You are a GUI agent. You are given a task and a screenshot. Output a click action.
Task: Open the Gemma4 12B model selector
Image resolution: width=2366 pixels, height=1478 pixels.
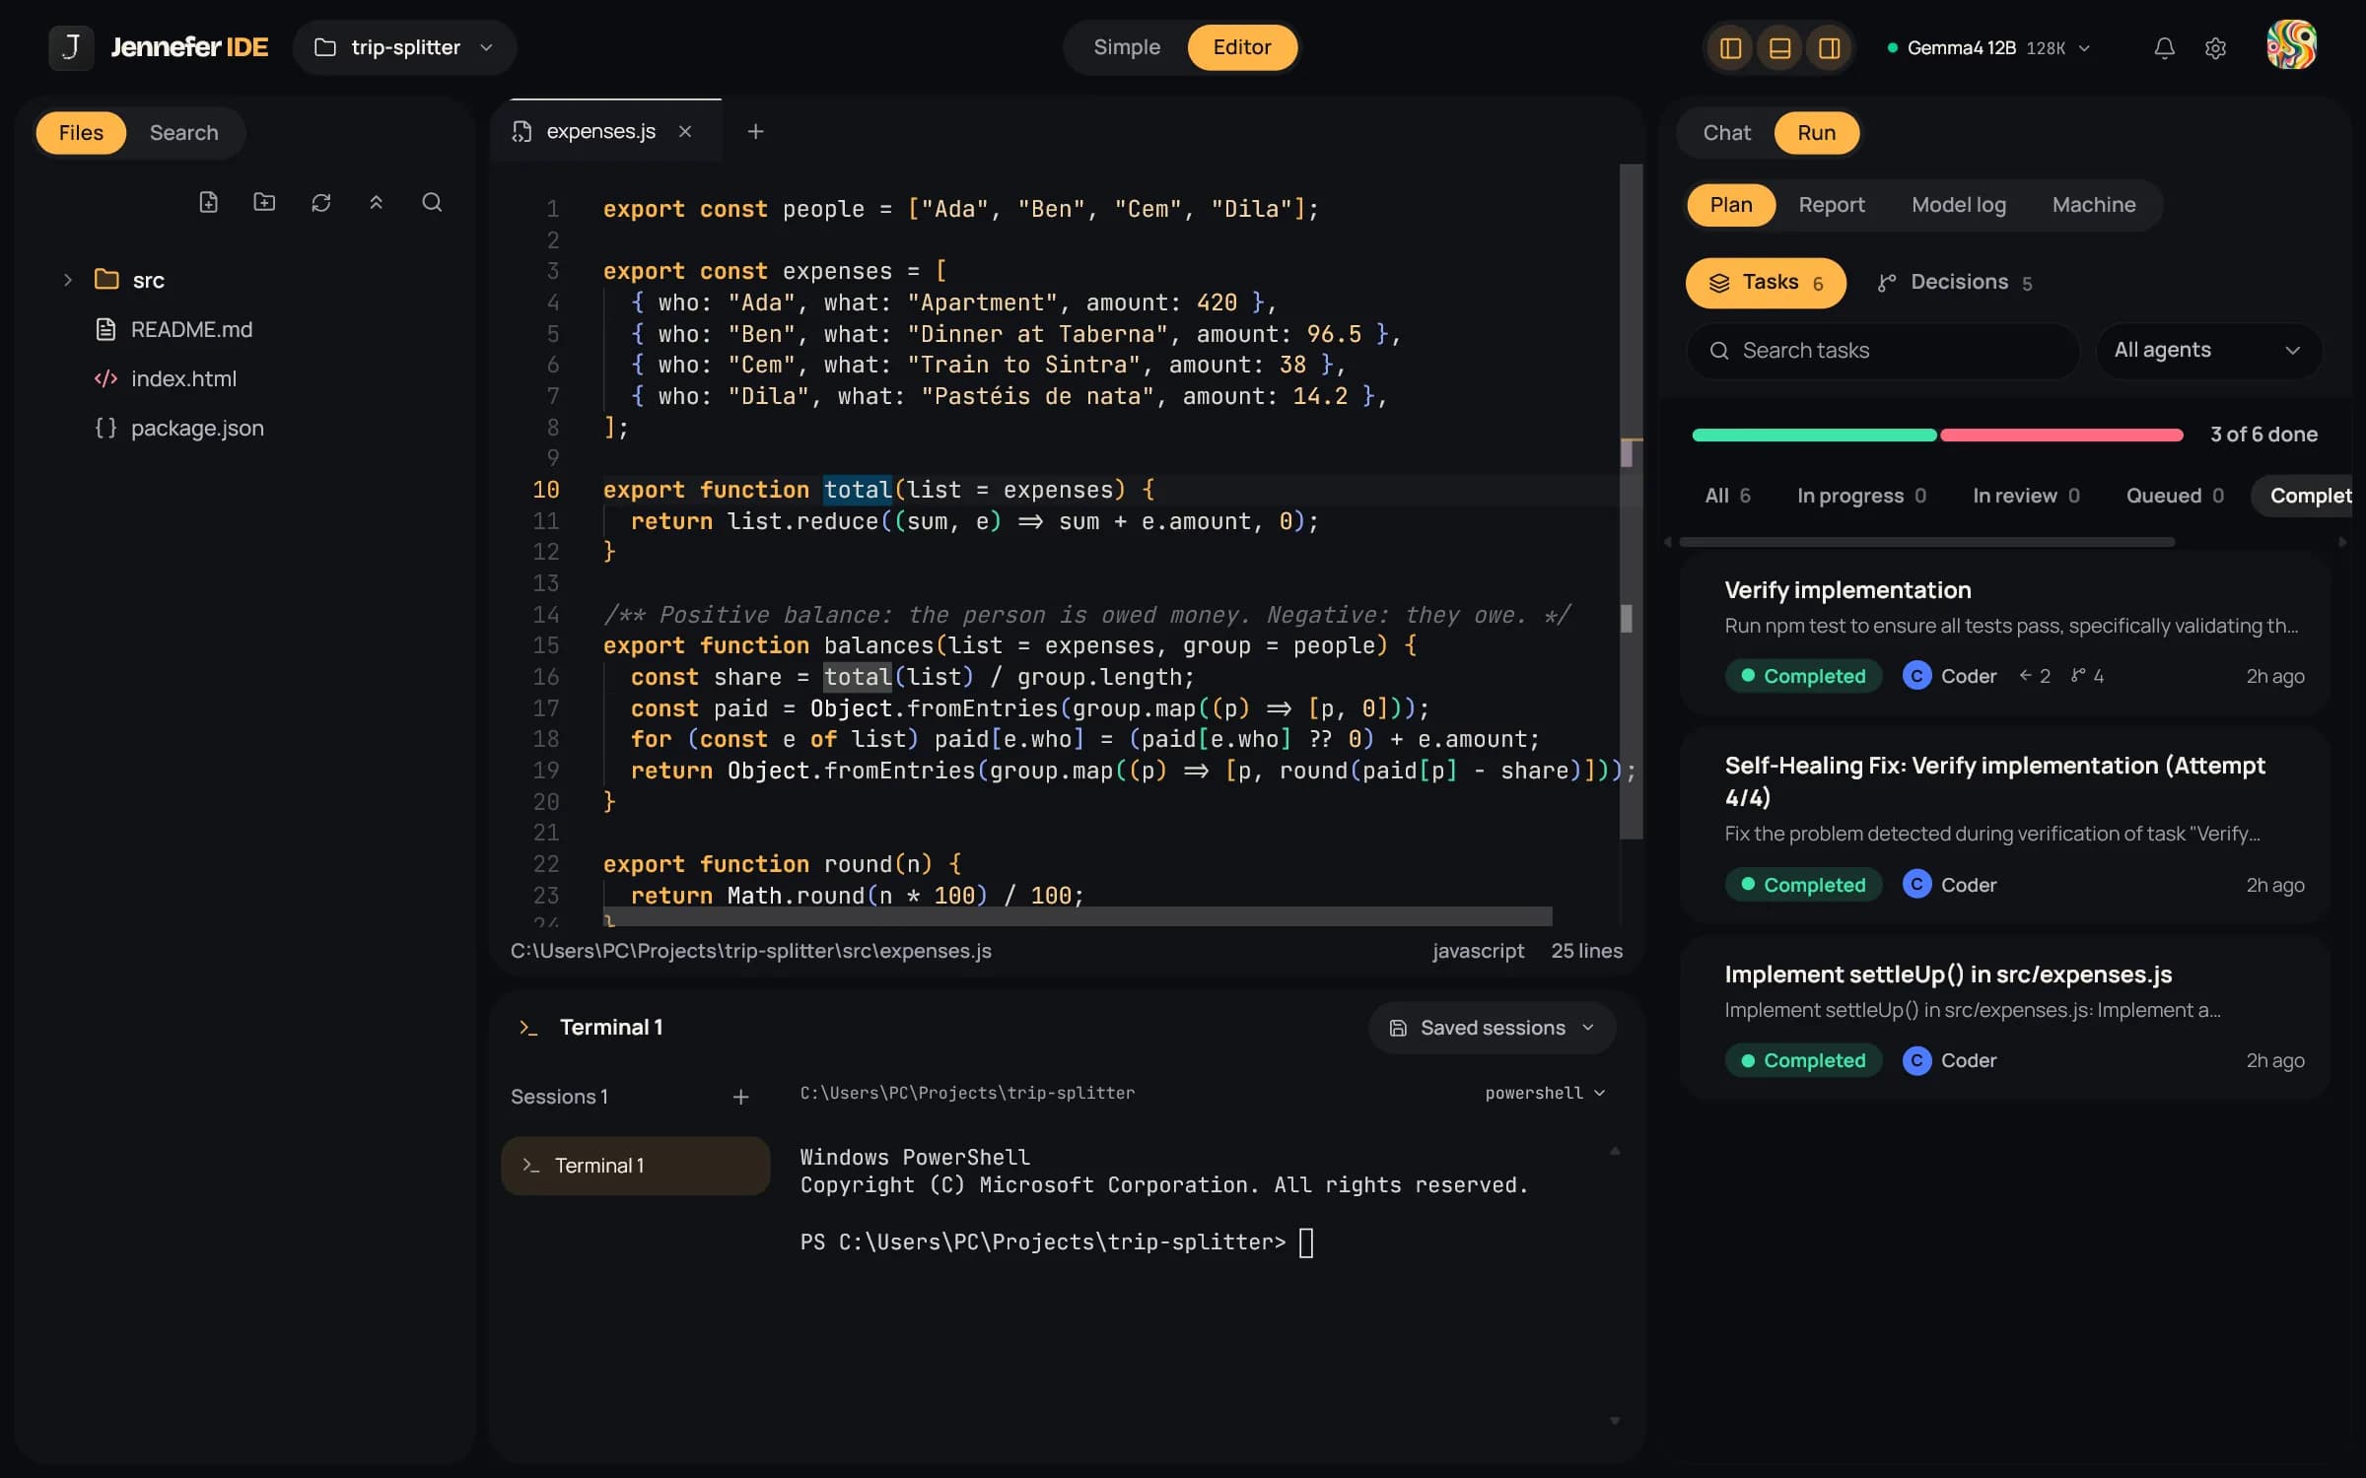click(1988, 47)
